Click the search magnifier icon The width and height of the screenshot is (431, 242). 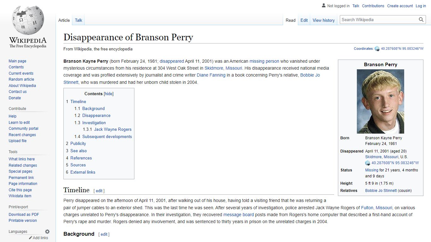pos(421,20)
